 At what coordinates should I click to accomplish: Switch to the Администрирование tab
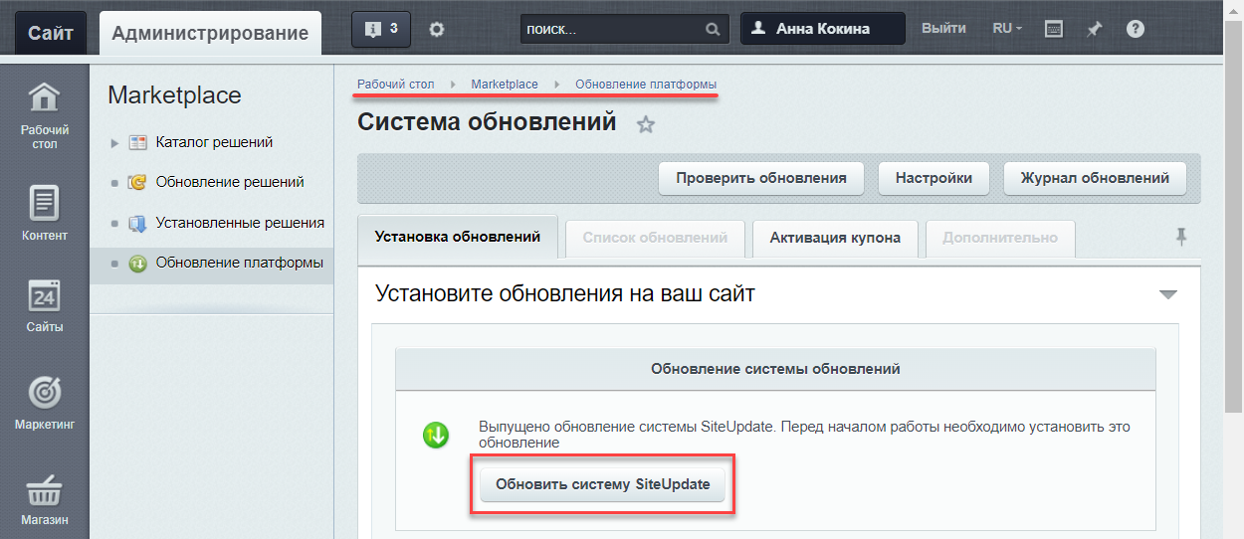[x=210, y=33]
